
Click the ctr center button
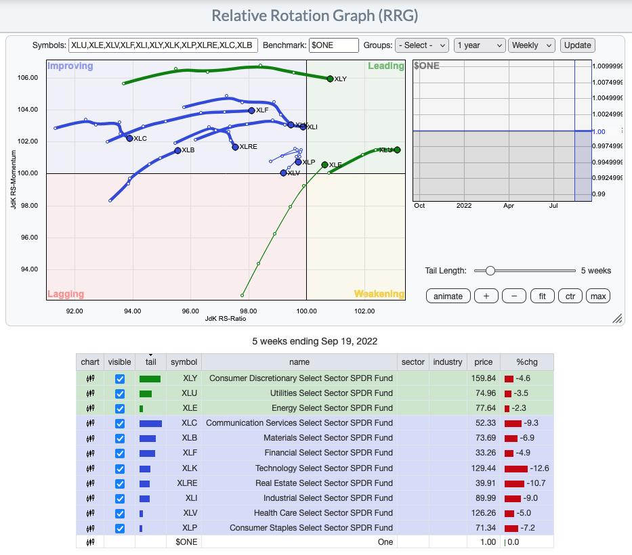pyautogui.click(x=570, y=296)
